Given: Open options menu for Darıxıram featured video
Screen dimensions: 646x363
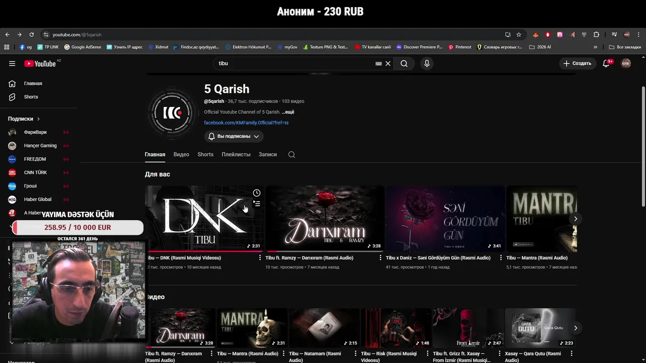Looking at the screenshot, I should (381, 258).
